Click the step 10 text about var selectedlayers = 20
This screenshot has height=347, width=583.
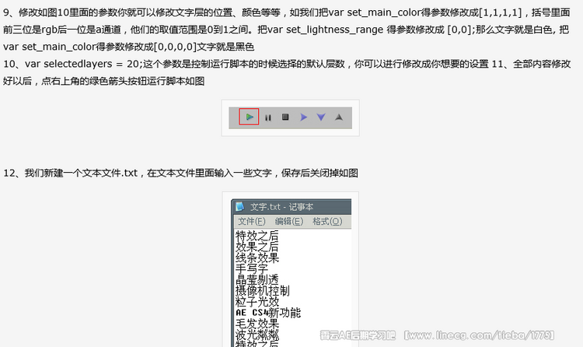(246, 64)
